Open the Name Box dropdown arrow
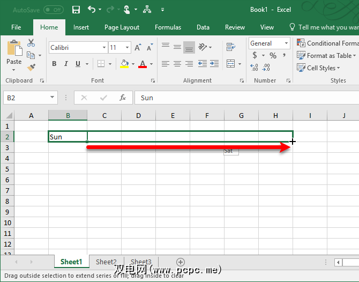The image size is (359, 282). (53, 98)
